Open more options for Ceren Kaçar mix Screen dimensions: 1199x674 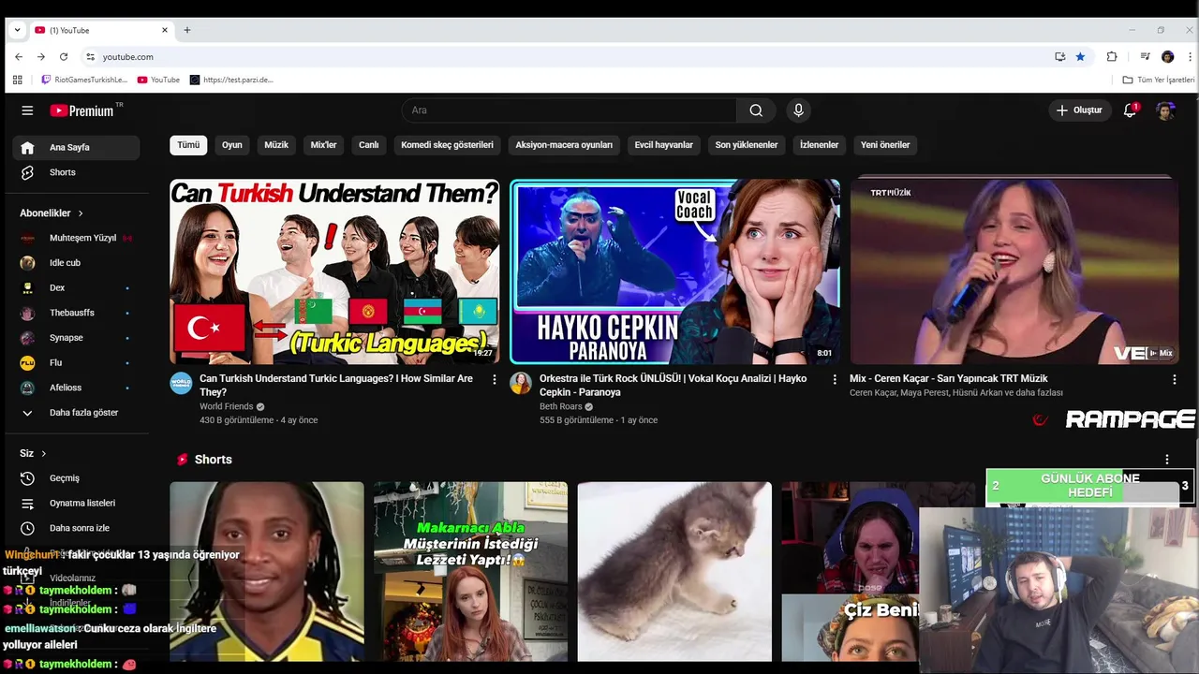(x=1175, y=379)
